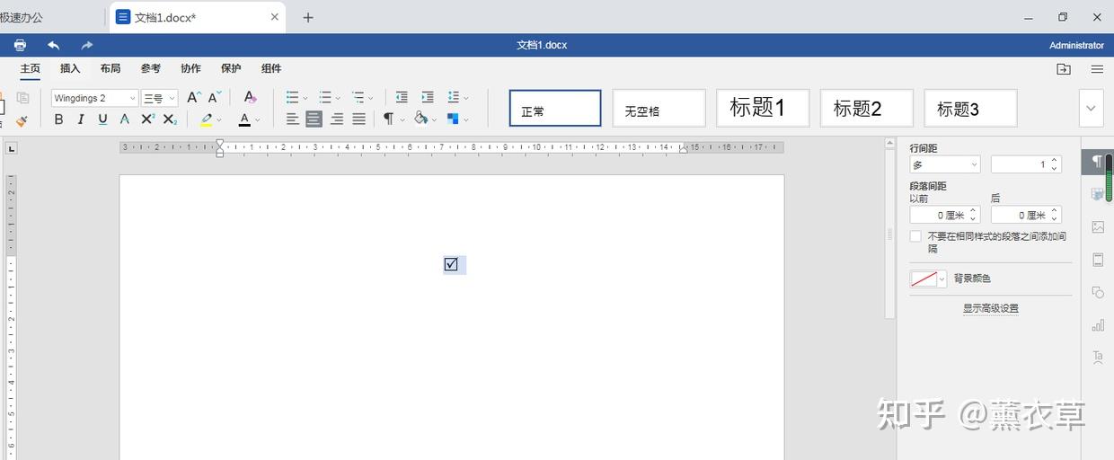Toggle Italic formatting
The image size is (1114, 460).
pyautogui.click(x=81, y=119)
